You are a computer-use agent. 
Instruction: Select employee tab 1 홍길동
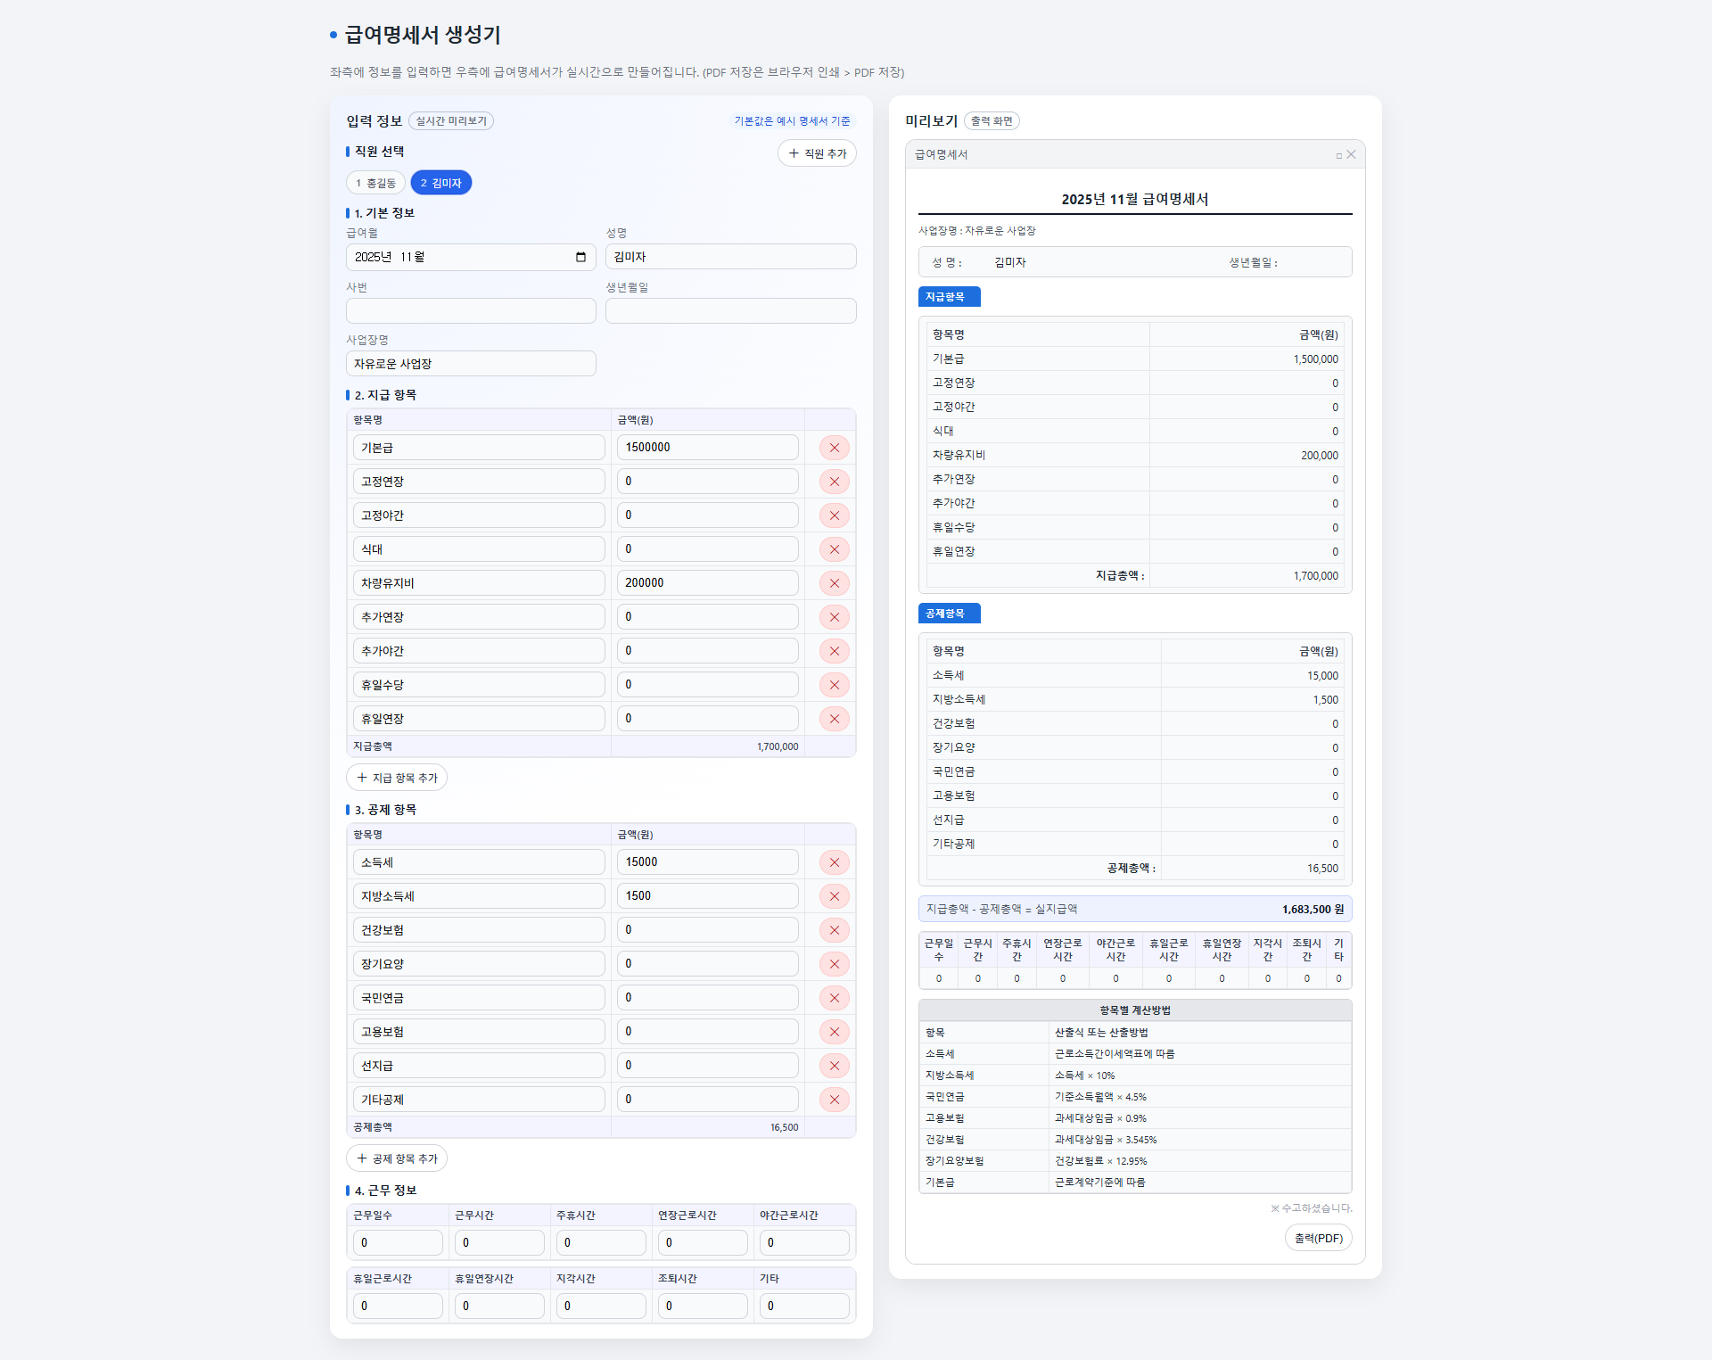coord(375,183)
